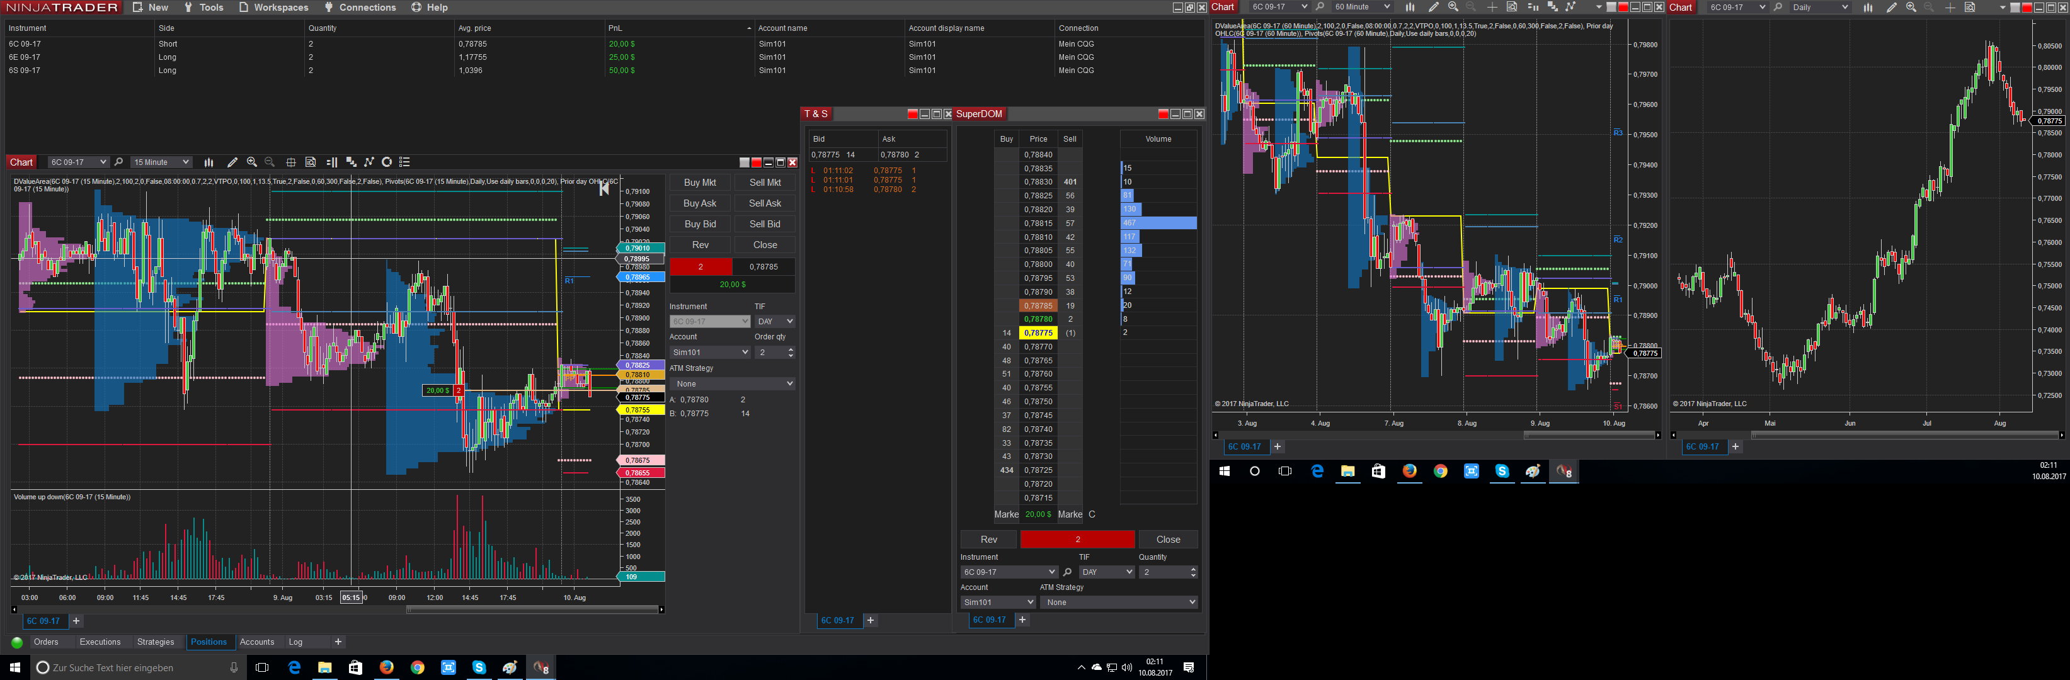Open the Tools menu
Viewport: 2070px width, 680px height.
point(204,7)
